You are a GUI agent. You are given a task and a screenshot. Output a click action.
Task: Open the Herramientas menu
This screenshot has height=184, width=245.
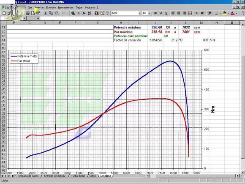coord(66,7)
